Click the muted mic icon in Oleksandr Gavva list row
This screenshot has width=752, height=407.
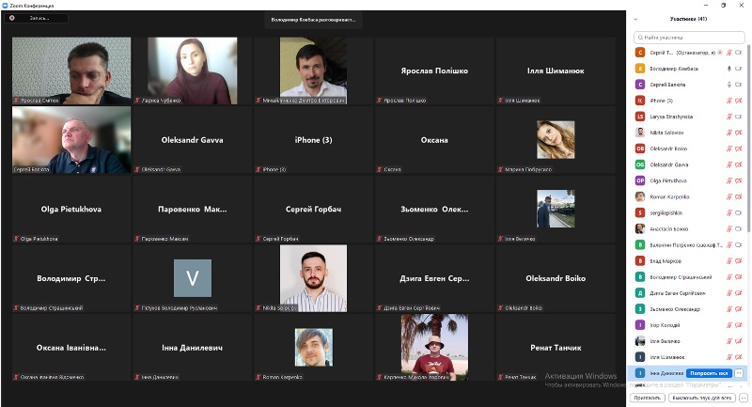coord(729,164)
